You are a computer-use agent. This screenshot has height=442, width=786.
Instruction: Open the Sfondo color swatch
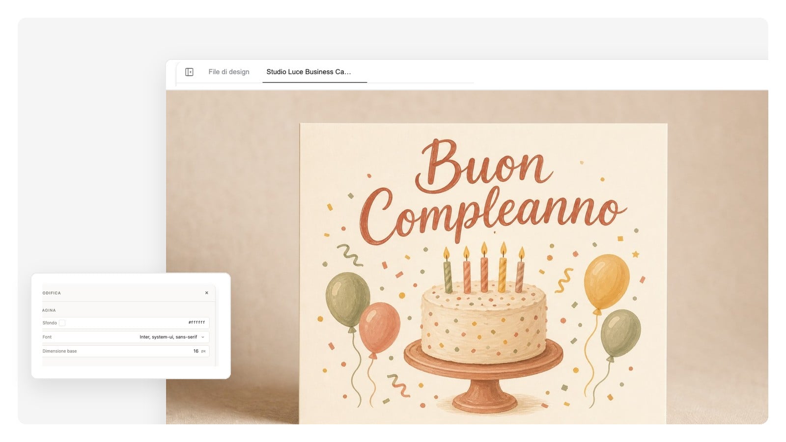point(62,323)
